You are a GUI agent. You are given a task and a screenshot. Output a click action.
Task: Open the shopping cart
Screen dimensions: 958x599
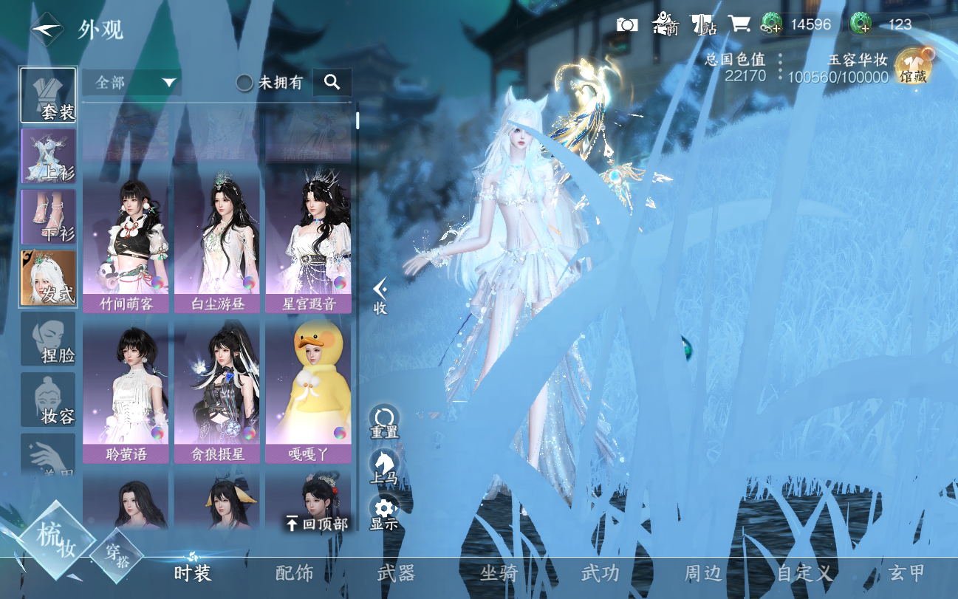(739, 24)
